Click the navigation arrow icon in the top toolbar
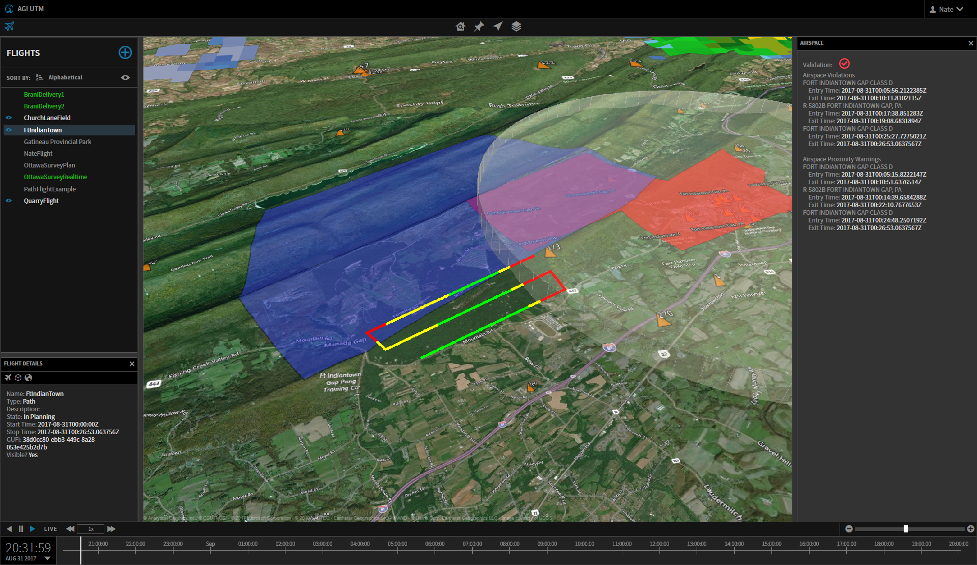The width and height of the screenshot is (977, 565). click(498, 26)
